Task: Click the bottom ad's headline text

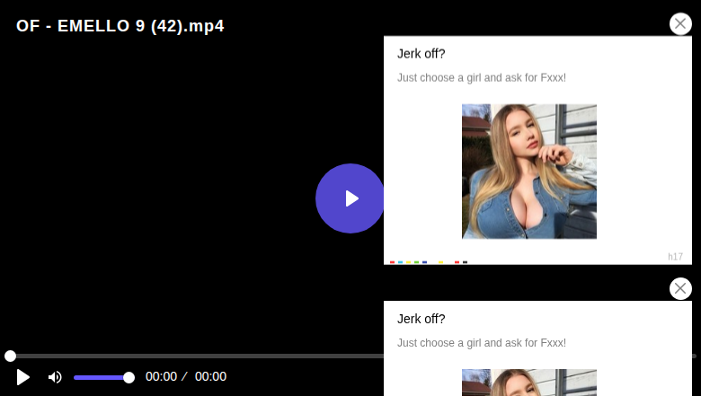Action: [421, 319]
